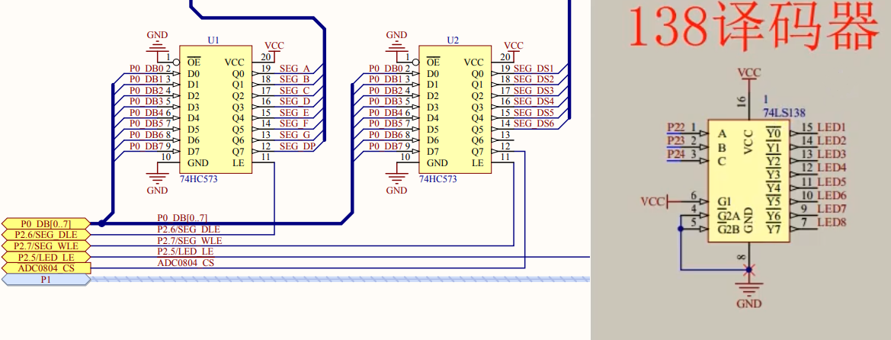Select the SEG_DS2 net label
The image size is (891, 340).
tap(534, 79)
